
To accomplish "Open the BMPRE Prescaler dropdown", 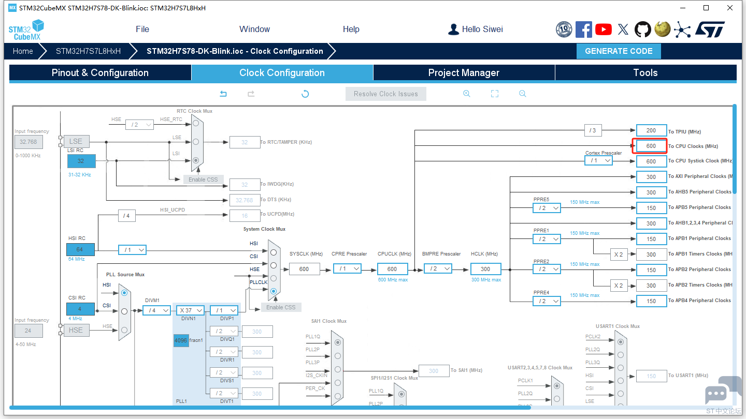I will [438, 269].
